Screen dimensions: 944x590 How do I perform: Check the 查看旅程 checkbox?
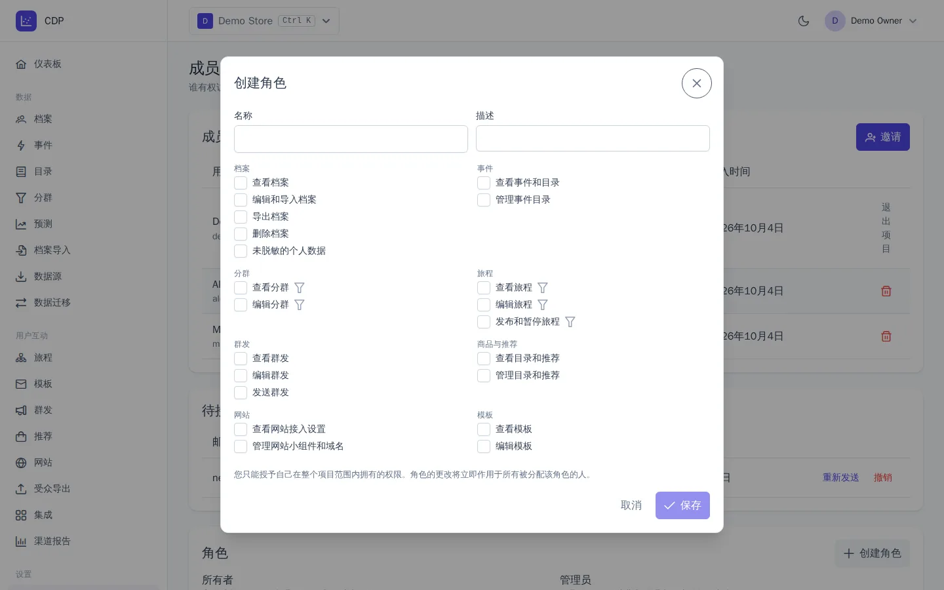coord(484,288)
